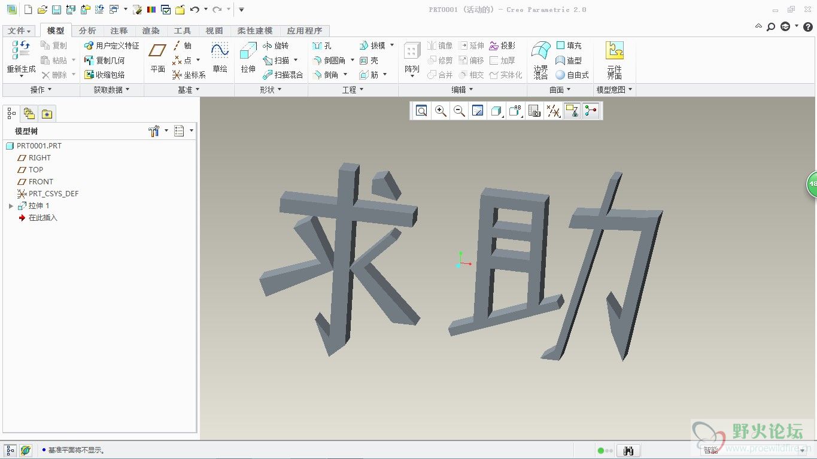Expand the 获取数据 get data group
817x459 pixels.
111,90
